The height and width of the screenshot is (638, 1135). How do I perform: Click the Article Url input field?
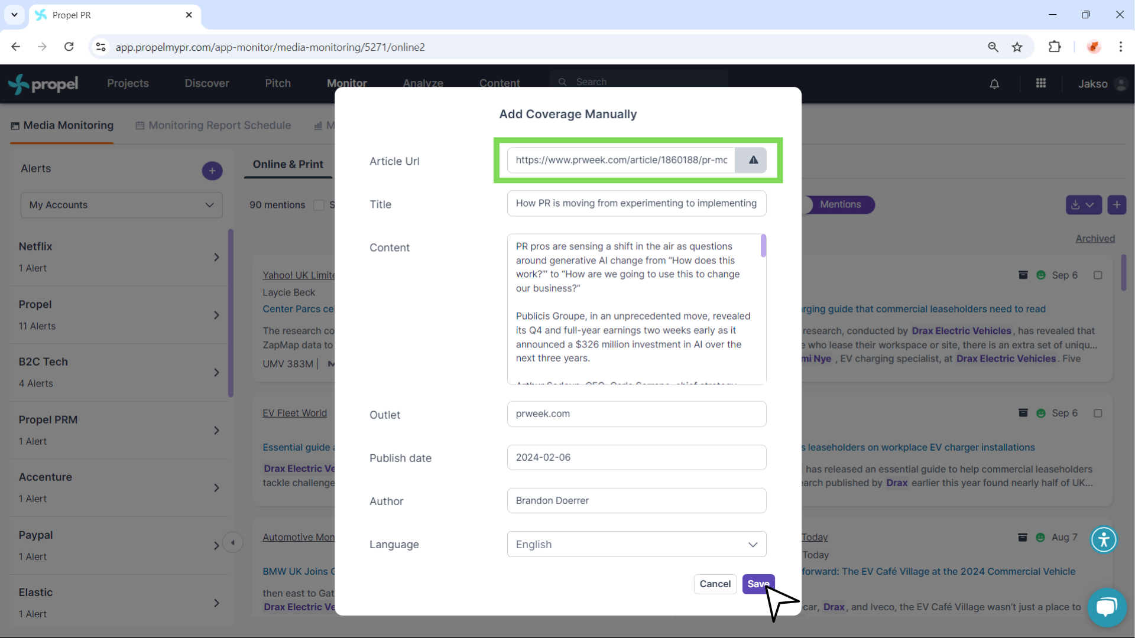[x=621, y=160]
